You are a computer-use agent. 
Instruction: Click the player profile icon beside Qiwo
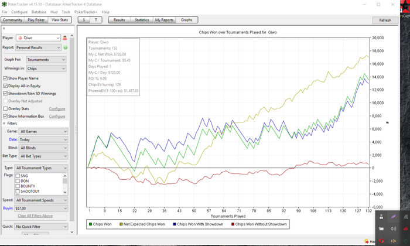[x=65, y=37]
